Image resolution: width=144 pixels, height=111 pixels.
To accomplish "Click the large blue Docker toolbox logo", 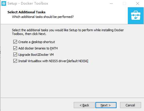I will (x=136, y=16).
